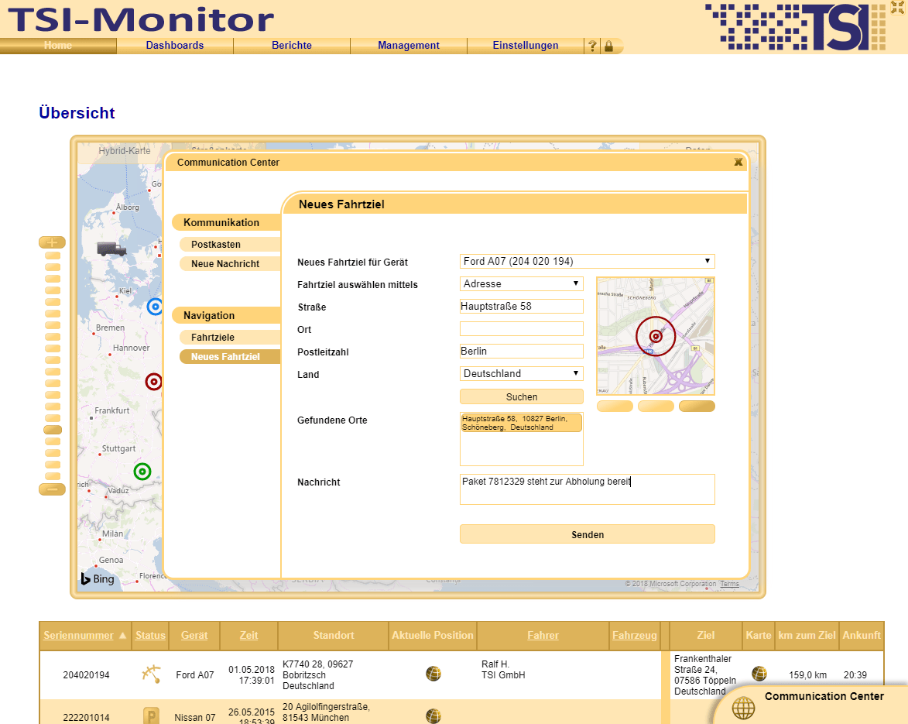Viewport: 908px width, 724px height.
Task: Click the Senden button
Action: 588,534
